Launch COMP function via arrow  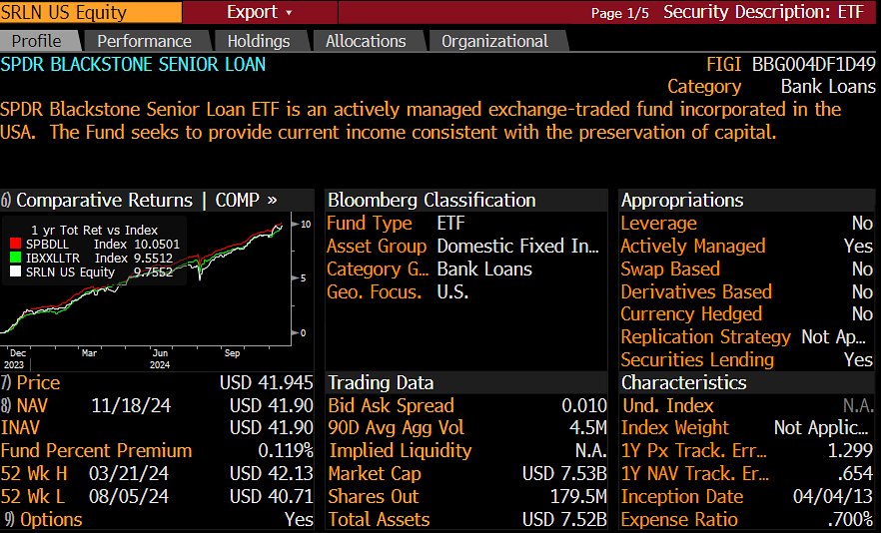246,200
